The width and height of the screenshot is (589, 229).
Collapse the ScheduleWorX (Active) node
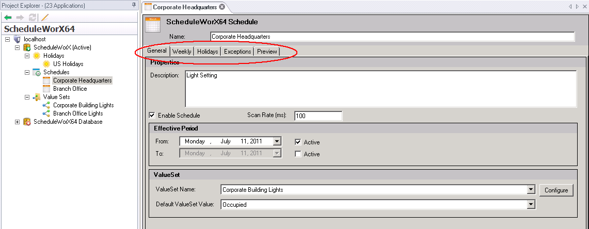pyautogui.click(x=17, y=47)
